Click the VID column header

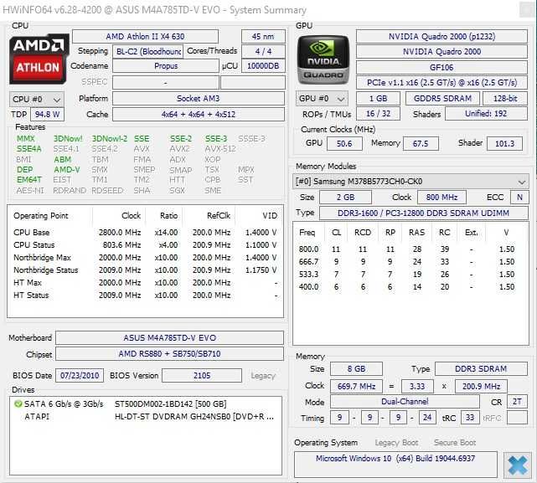click(x=270, y=216)
